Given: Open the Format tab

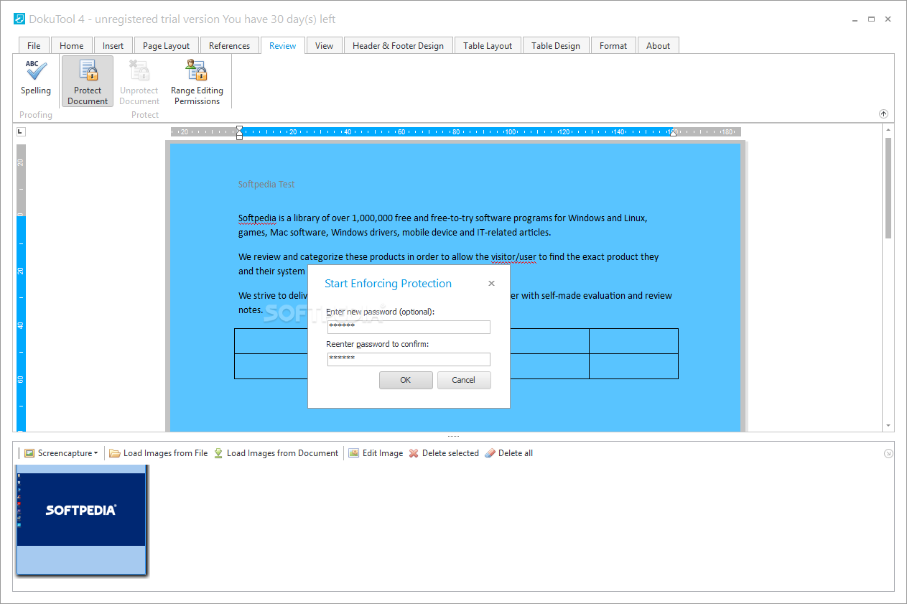Looking at the screenshot, I should [x=613, y=45].
